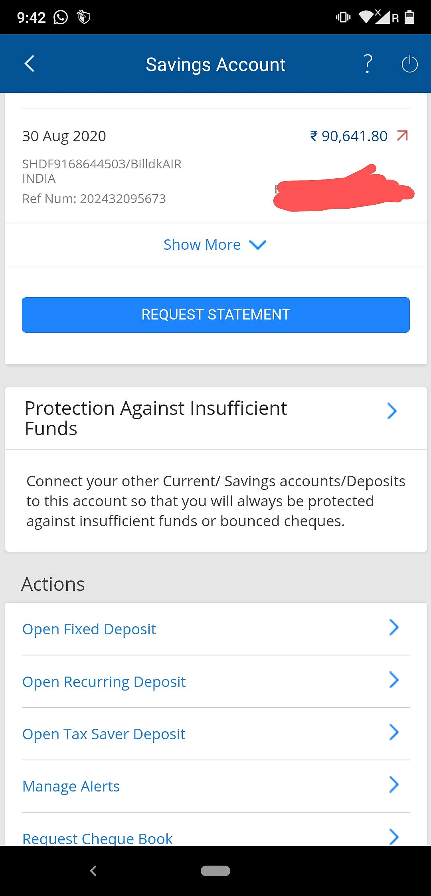Tap battery icon in status bar
The width and height of the screenshot is (431, 896).
tap(409, 17)
